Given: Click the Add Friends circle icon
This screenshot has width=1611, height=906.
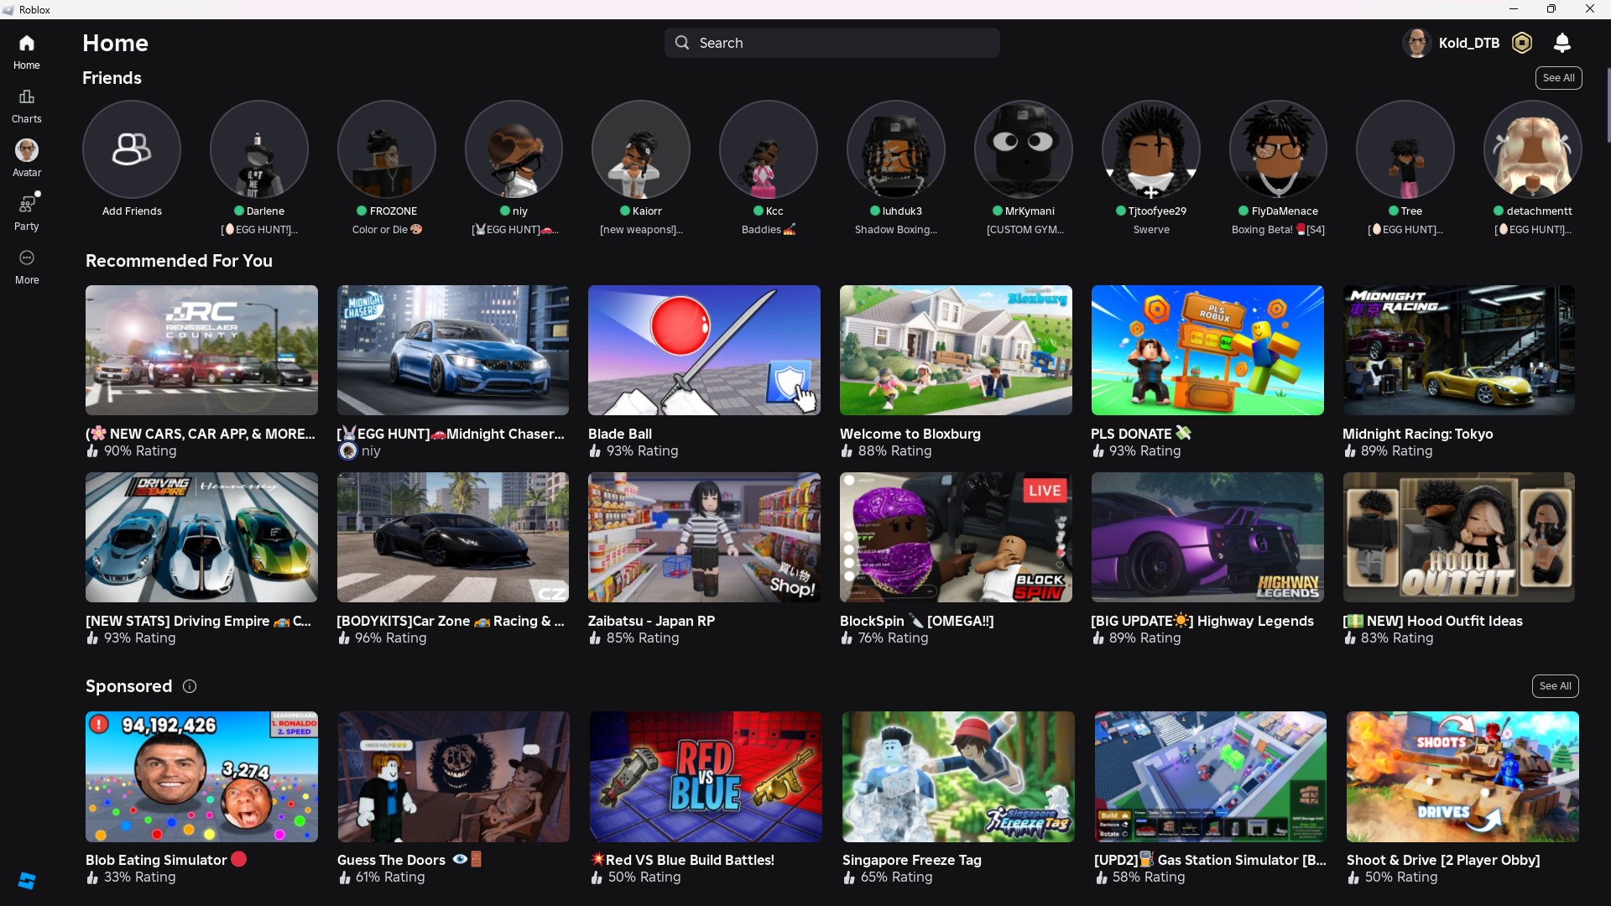Looking at the screenshot, I should pyautogui.click(x=132, y=149).
